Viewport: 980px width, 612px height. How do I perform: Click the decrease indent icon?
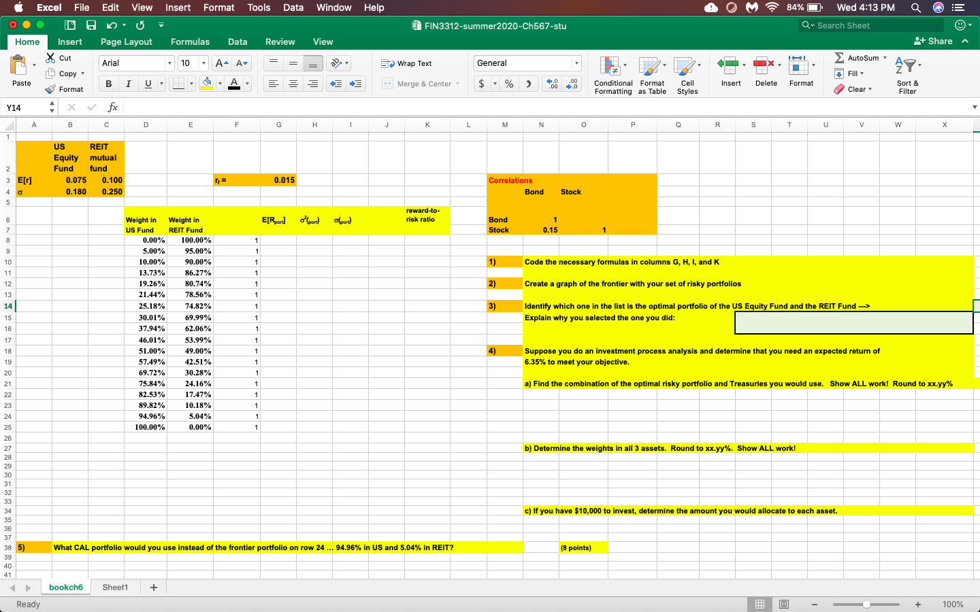coord(336,84)
